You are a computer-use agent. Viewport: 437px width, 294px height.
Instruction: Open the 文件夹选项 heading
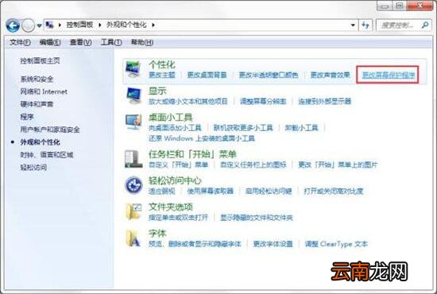click(x=171, y=207)
